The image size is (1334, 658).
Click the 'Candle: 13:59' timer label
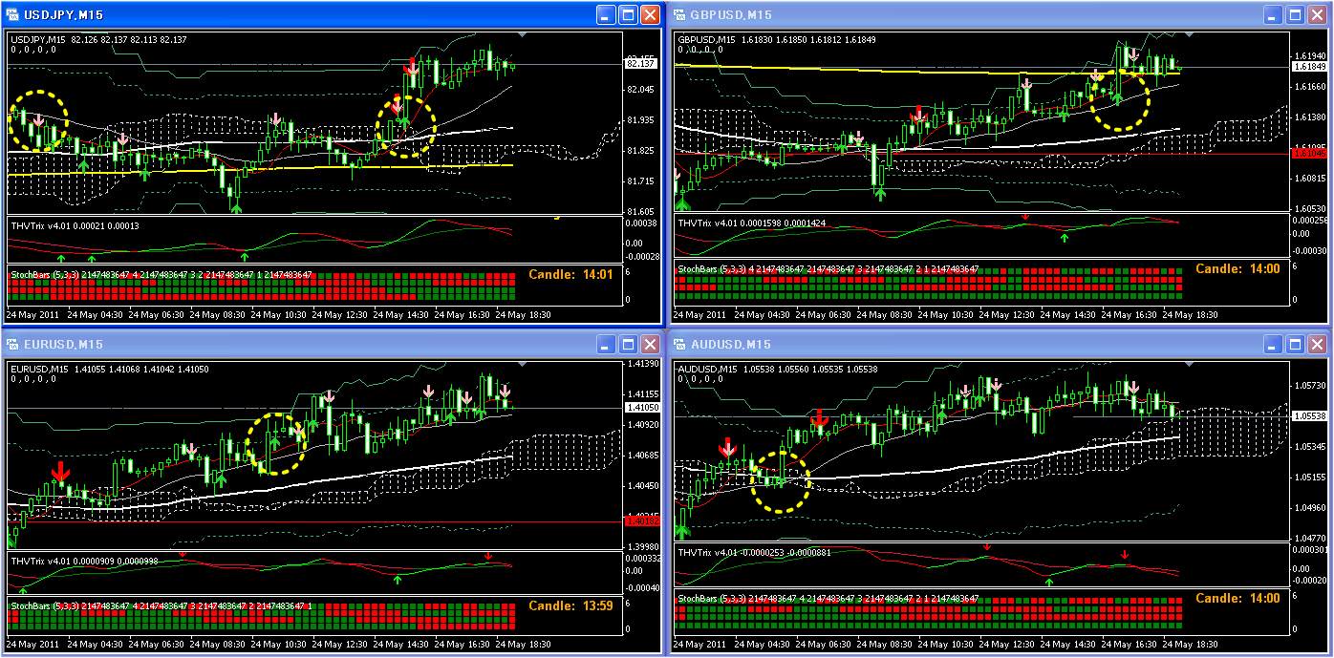(x=570, y=605)
